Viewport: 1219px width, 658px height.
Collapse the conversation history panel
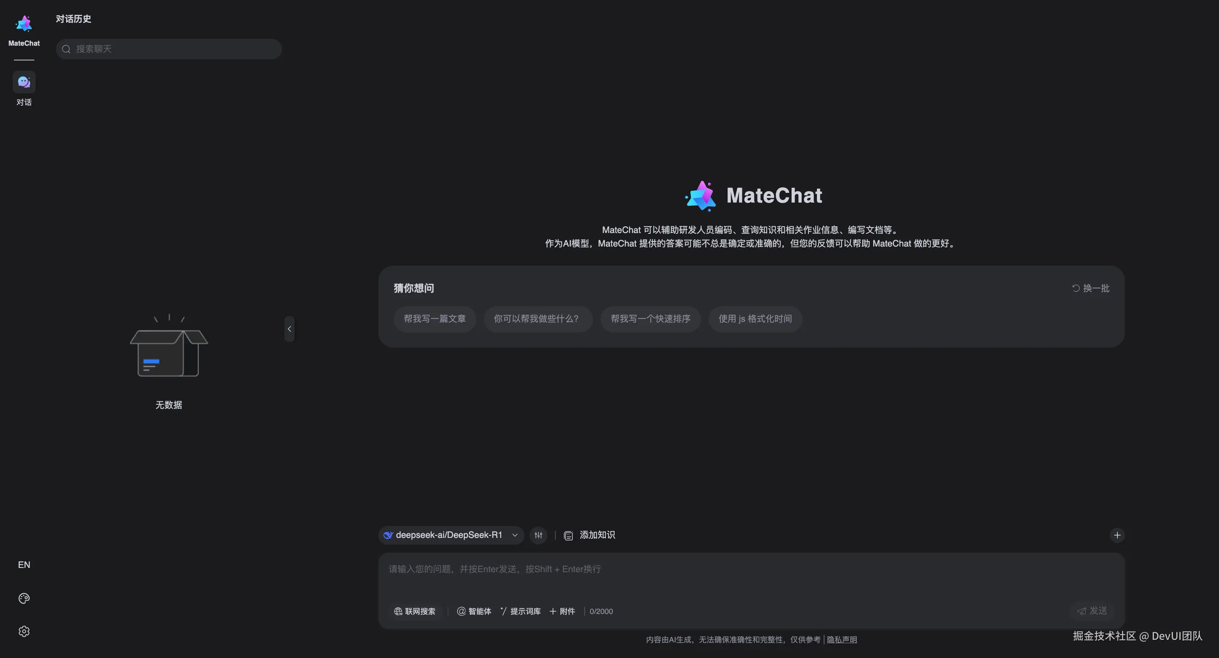click(x=290, y=329)
